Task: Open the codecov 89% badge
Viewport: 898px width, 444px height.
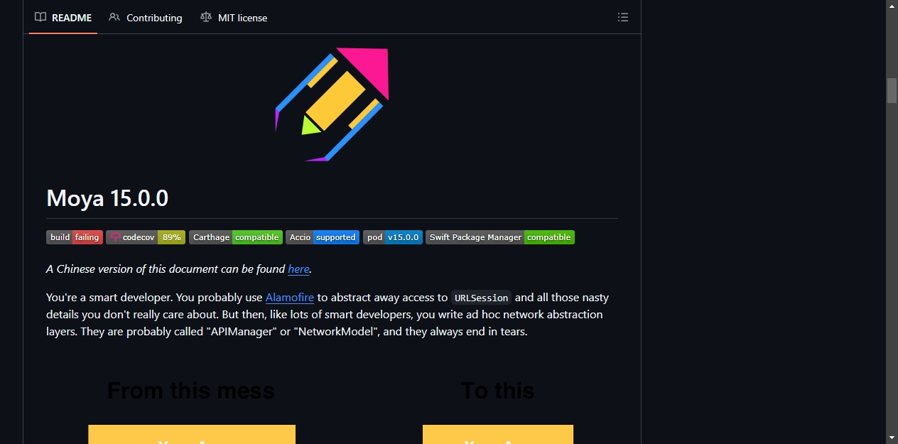Action: tap(146, 237)
